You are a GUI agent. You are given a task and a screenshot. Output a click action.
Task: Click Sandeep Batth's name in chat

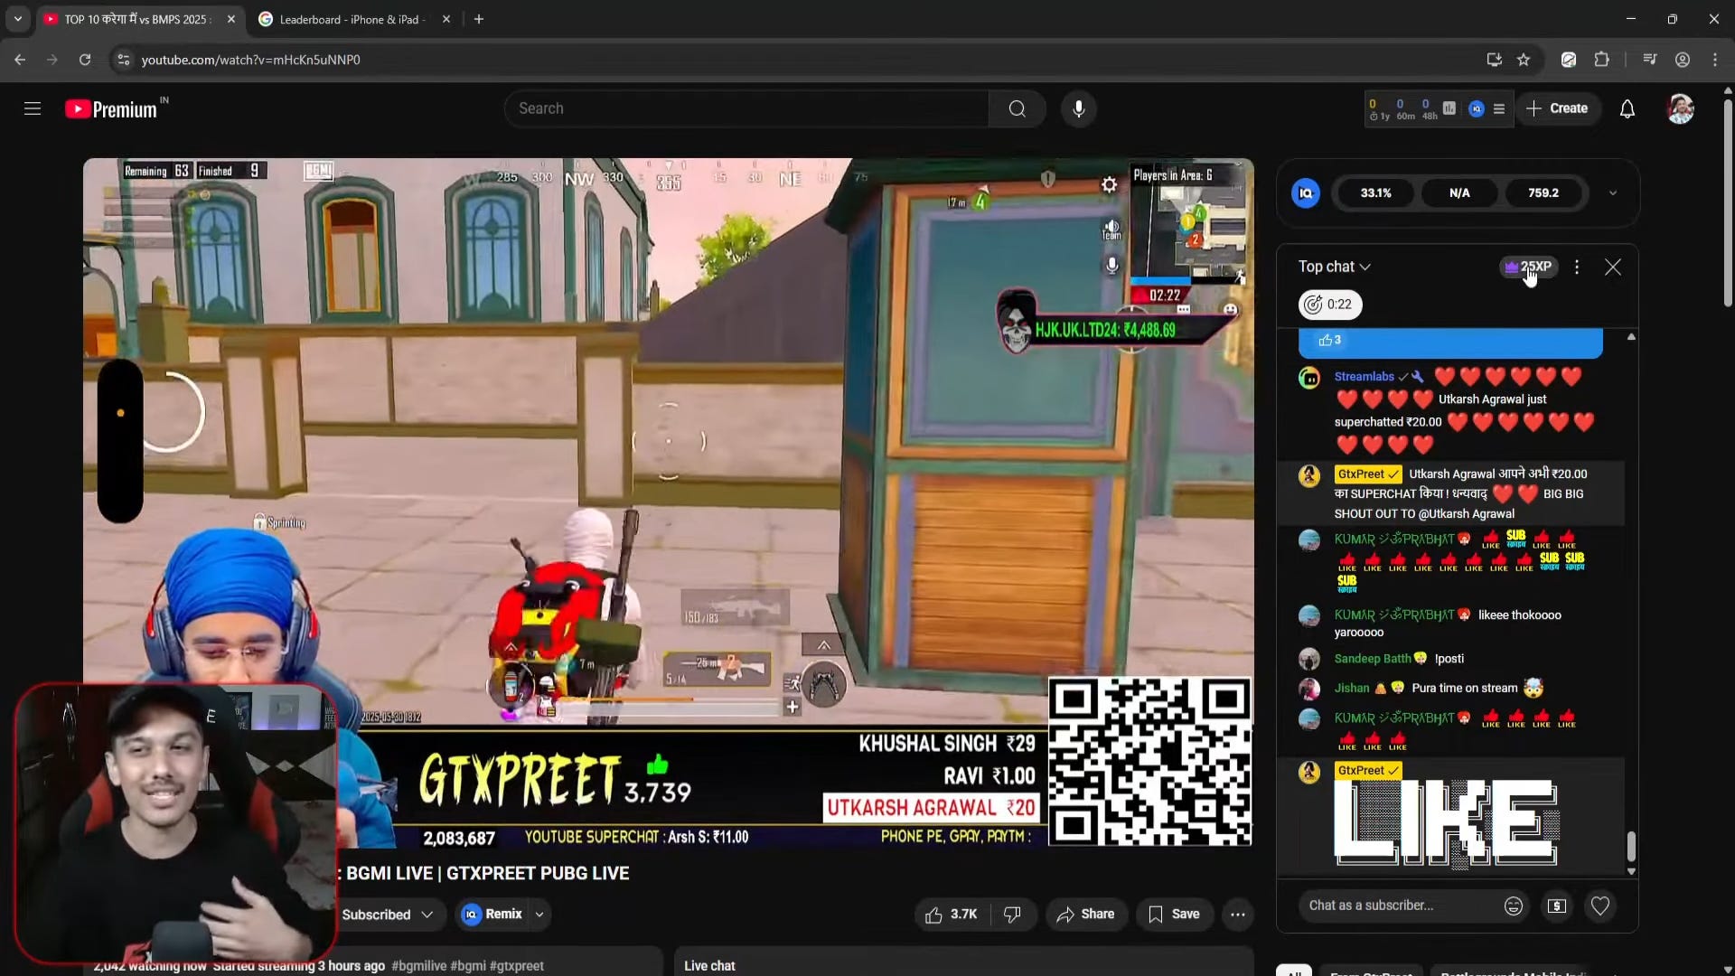(x=1372, y=659)
